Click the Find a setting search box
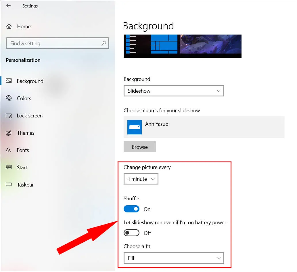The image size is (297, 272). coord(55,43)
